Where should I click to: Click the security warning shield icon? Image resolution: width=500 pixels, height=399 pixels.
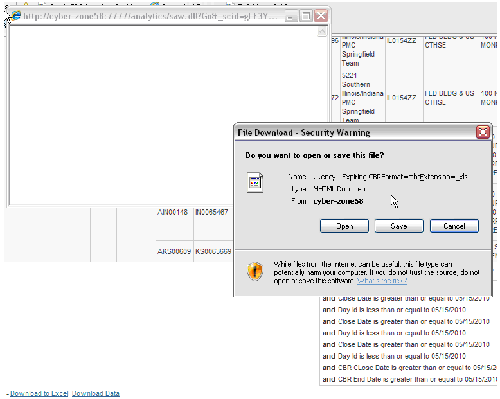click(x=255, y=272)
